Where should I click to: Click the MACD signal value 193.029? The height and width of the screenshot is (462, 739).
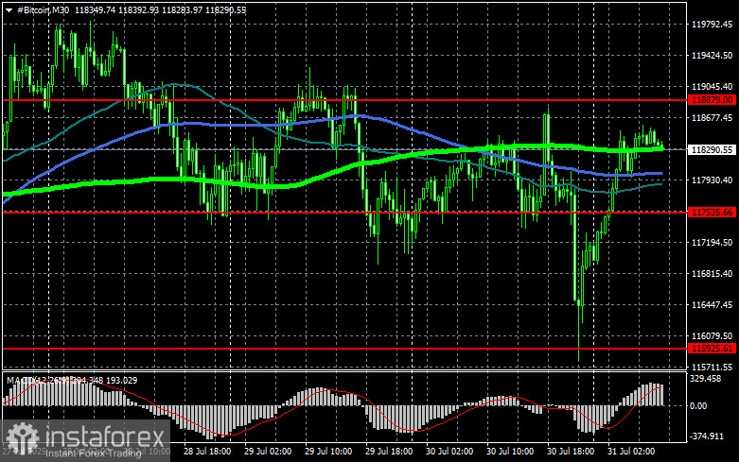tap(122, 380)
